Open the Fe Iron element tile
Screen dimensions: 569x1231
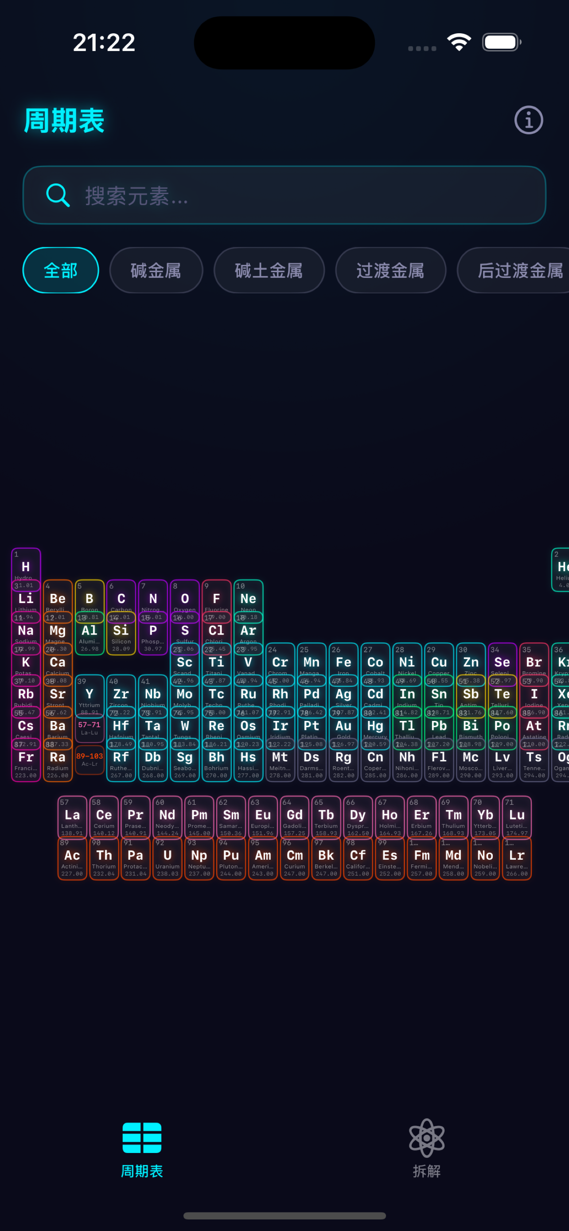point(343,665)
